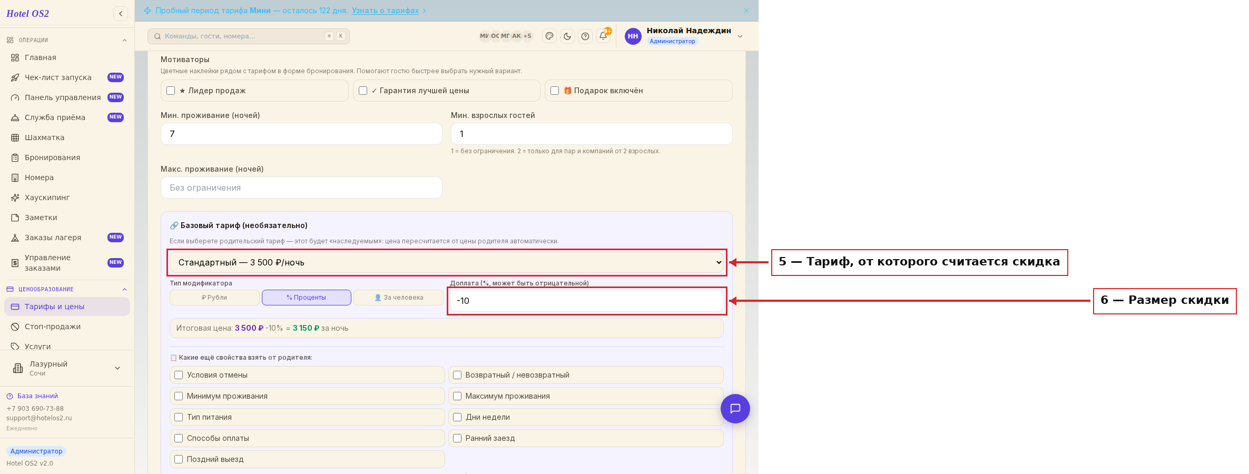1249x474 pixels.
Task: Open the Николай Надеждин user menu chevron
Action: tap(740, 36)
